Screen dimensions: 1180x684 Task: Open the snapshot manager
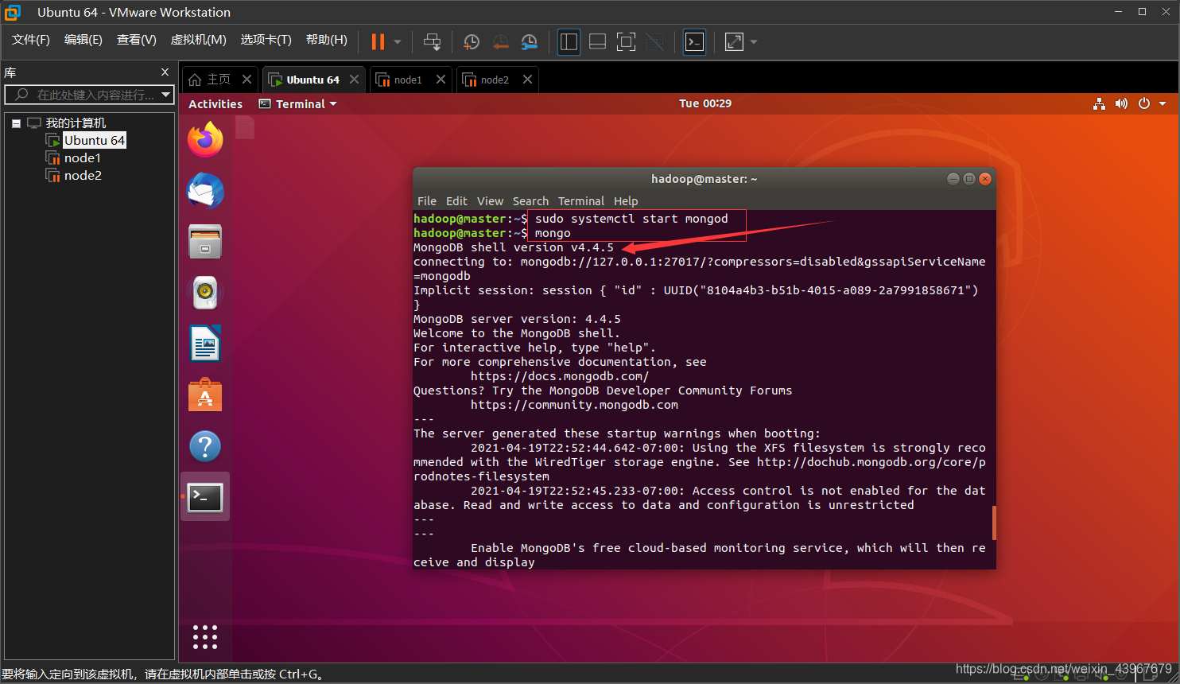pos(529,41)
